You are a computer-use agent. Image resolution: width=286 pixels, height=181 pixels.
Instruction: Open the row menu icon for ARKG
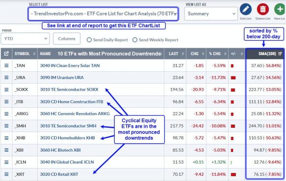6,114
